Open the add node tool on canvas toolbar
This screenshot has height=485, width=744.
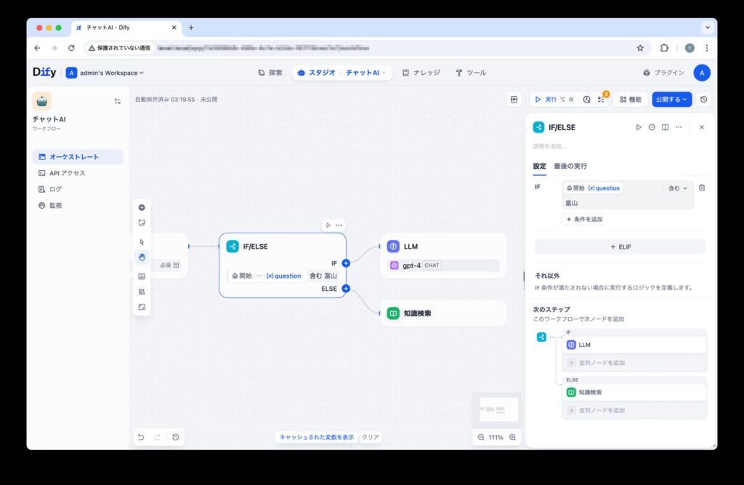142,207
